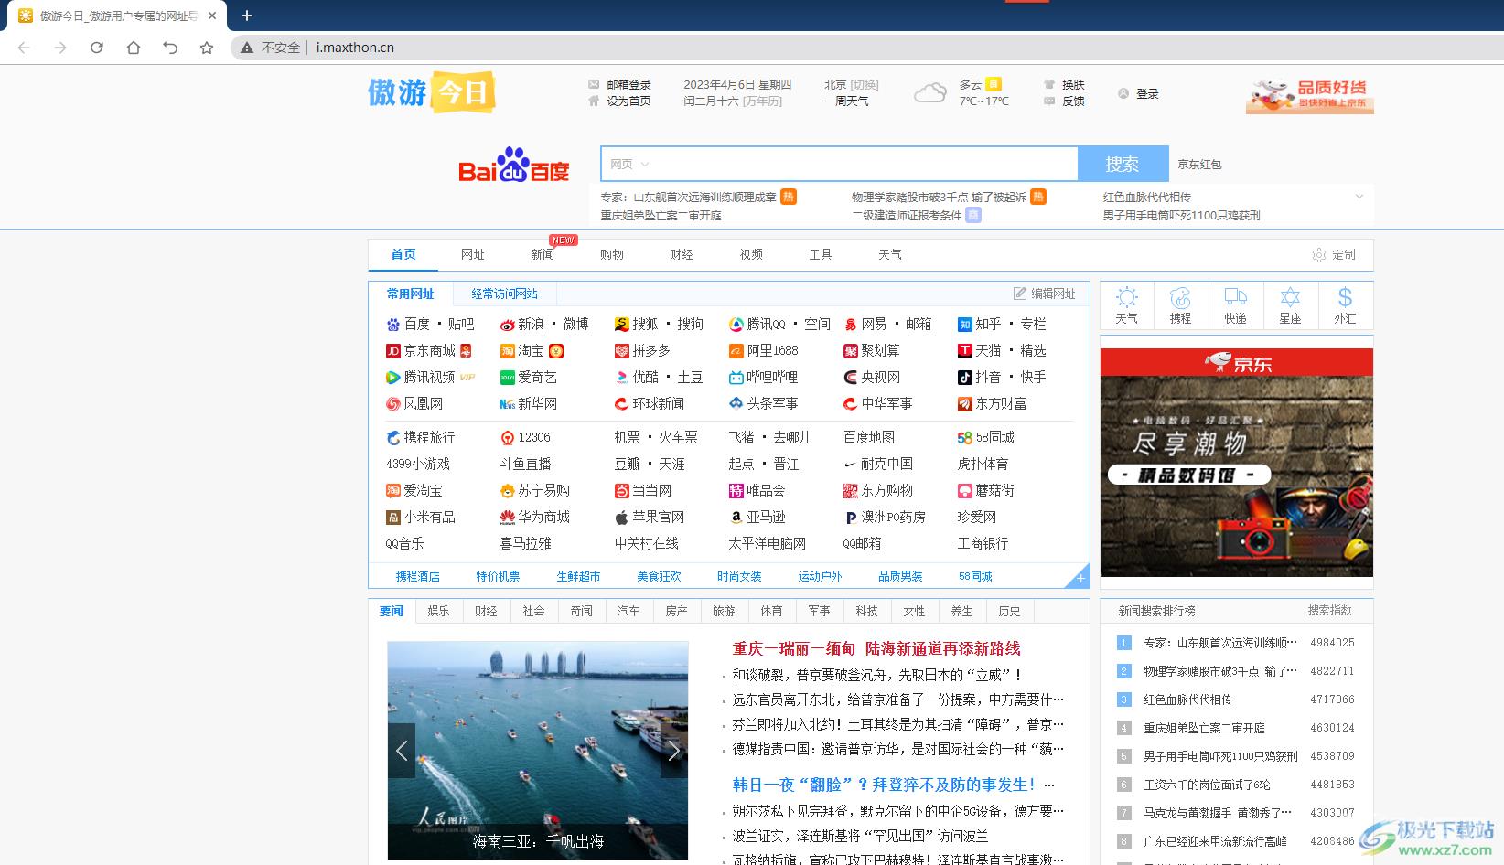The image size is (1504, 865).
Task: Open the 快递 delivery widget icon
Action: (x=1236, y=305)
